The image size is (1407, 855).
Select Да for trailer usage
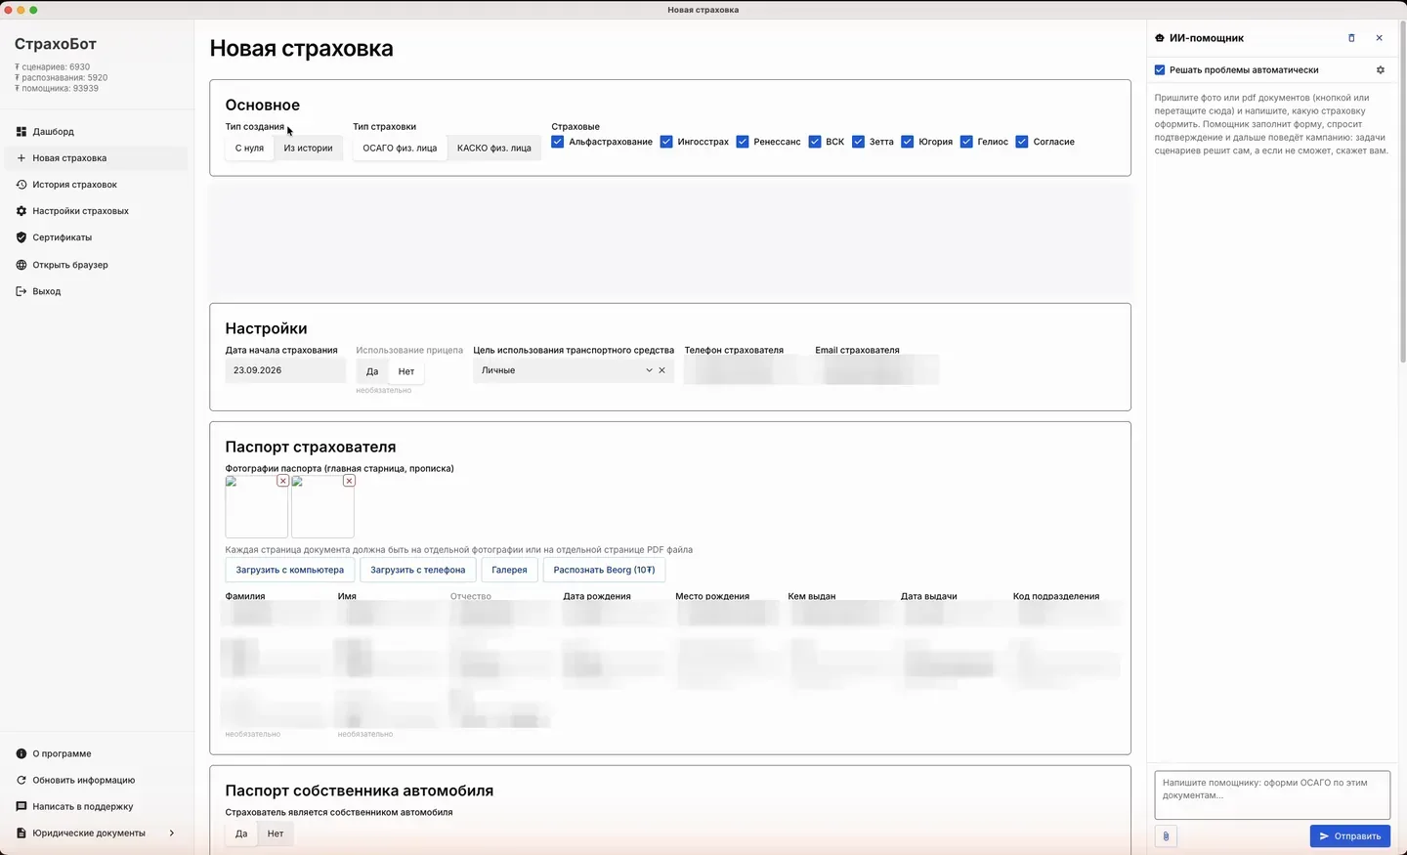[372, 371]
